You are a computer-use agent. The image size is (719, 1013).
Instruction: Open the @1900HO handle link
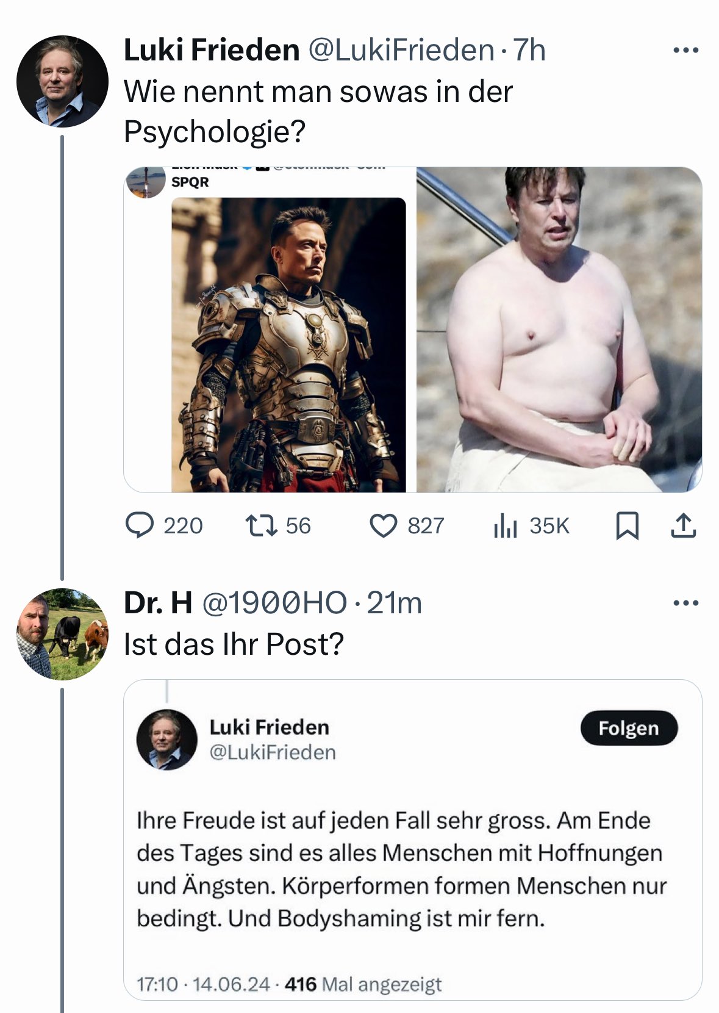pyautogui.click(x=274, y=603)
